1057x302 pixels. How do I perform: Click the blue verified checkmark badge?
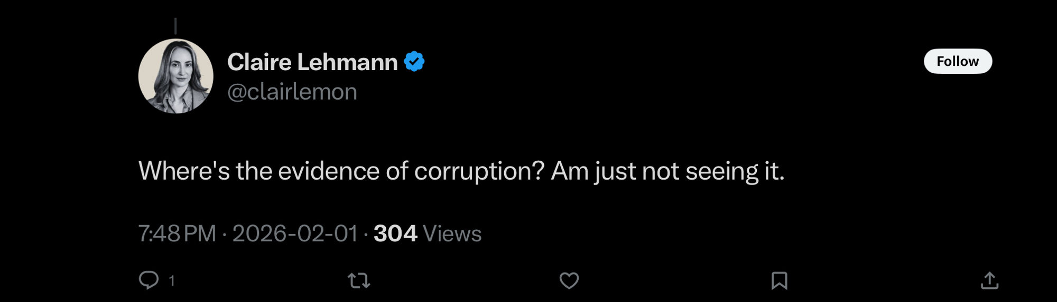coord(414,62)
